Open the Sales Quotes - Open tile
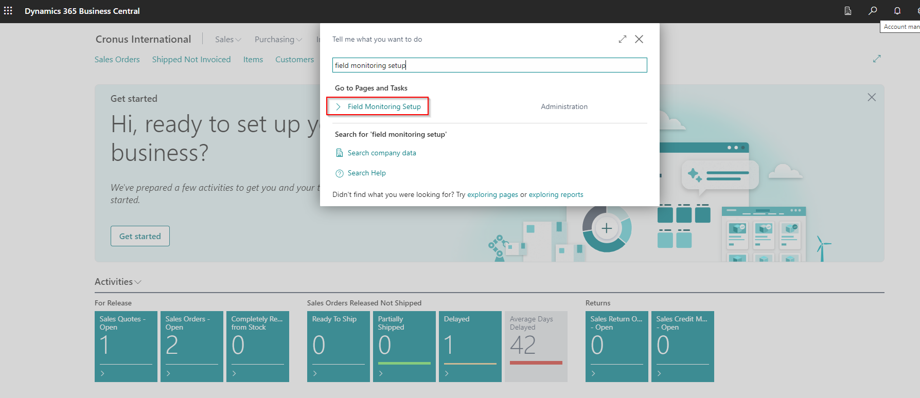This screenshot has height=398, width=920. click(126, 346)
